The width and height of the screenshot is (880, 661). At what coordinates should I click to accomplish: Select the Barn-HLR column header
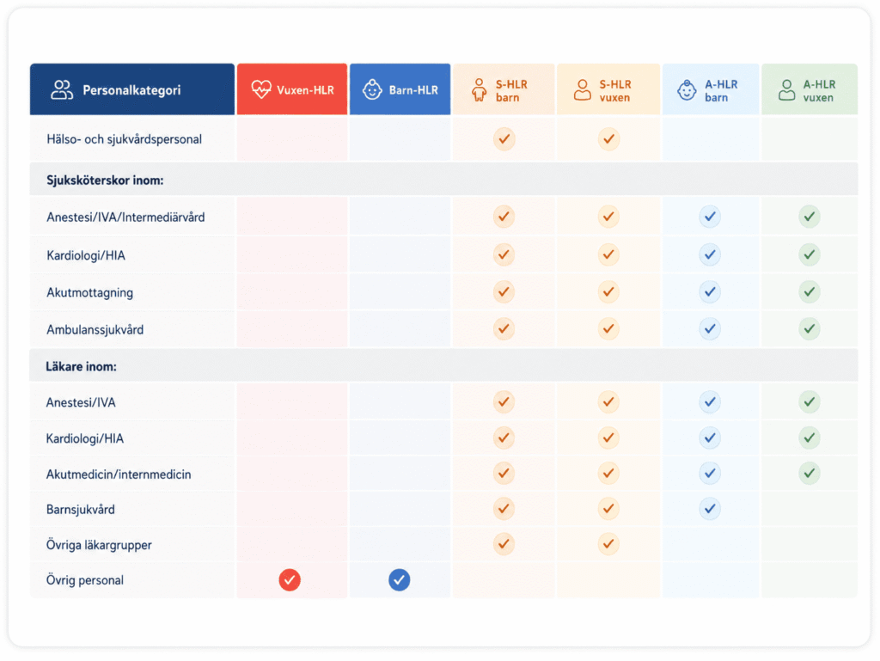pos(400,89)
